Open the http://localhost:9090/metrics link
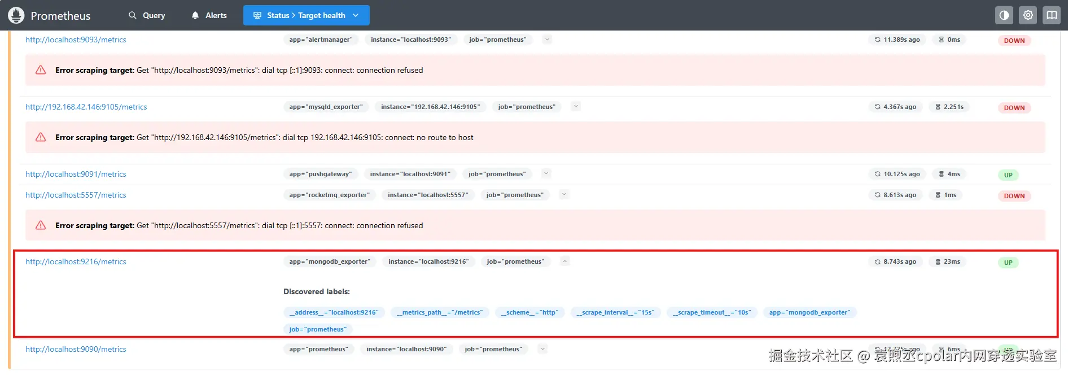 pos(76,349)
